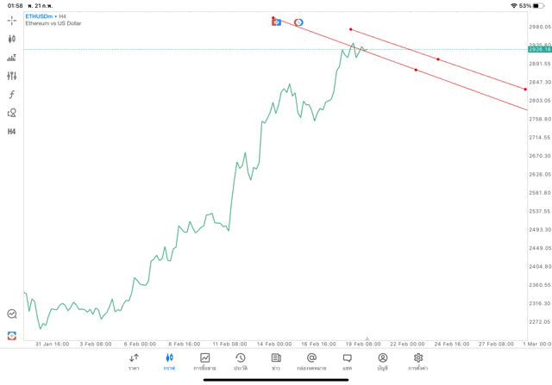Open the drawing objects shapes tool

pos(12,113)
